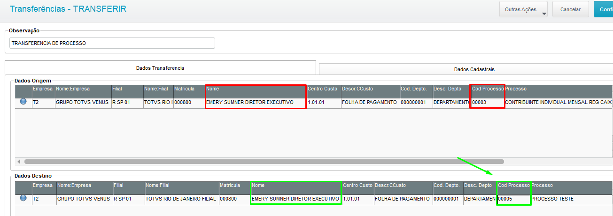
Task: Click the Empresa T2 cell in Dados Destino
Action: pyautogui.click(x=44, y=199)
